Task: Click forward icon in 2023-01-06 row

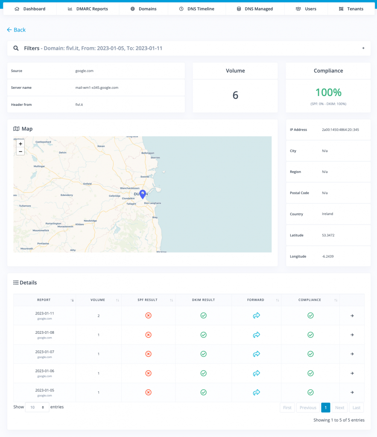Action: click(256, 373)
